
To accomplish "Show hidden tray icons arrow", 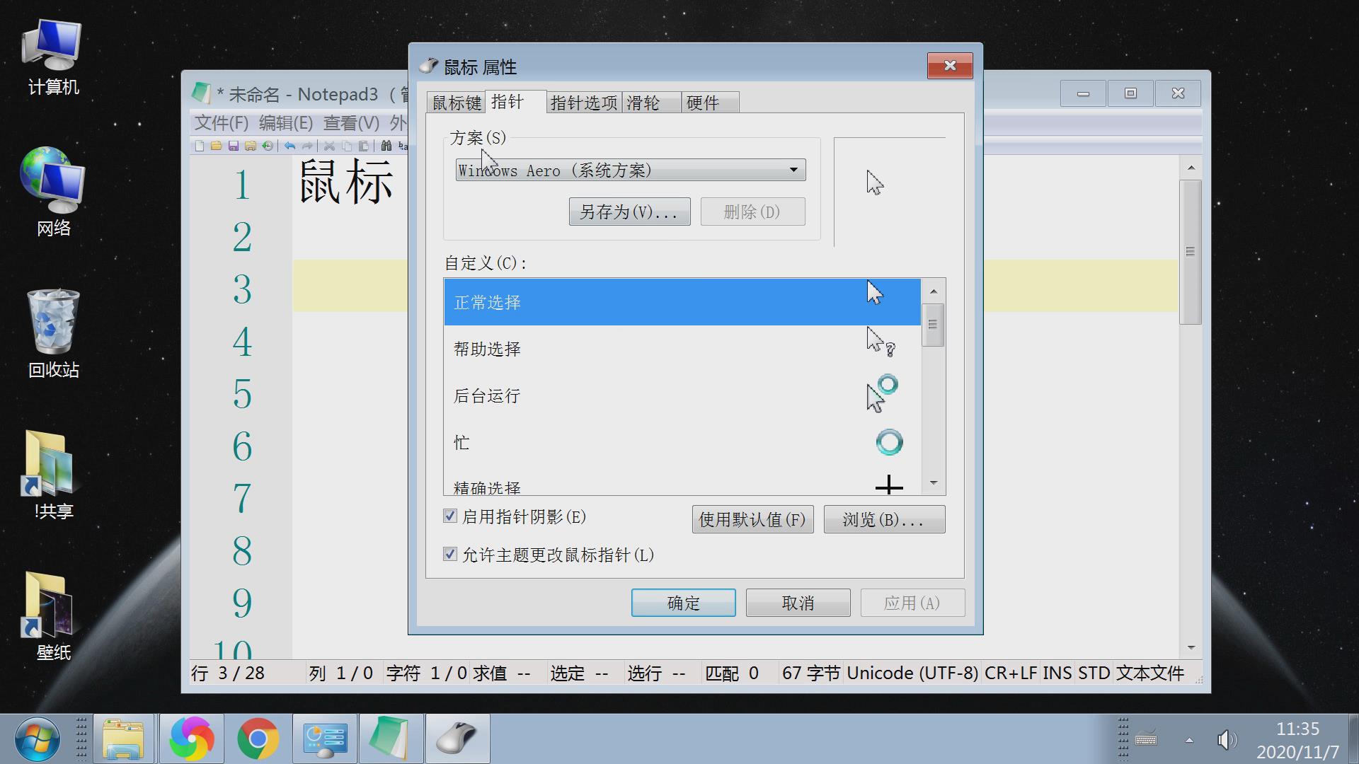I will [1189, 740].
